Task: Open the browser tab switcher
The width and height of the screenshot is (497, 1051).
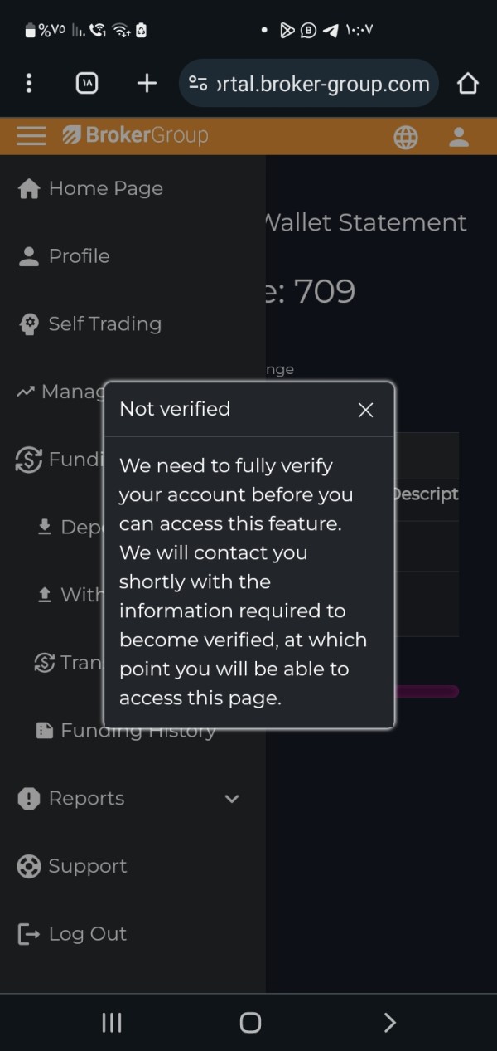Action: coord(87,83)
